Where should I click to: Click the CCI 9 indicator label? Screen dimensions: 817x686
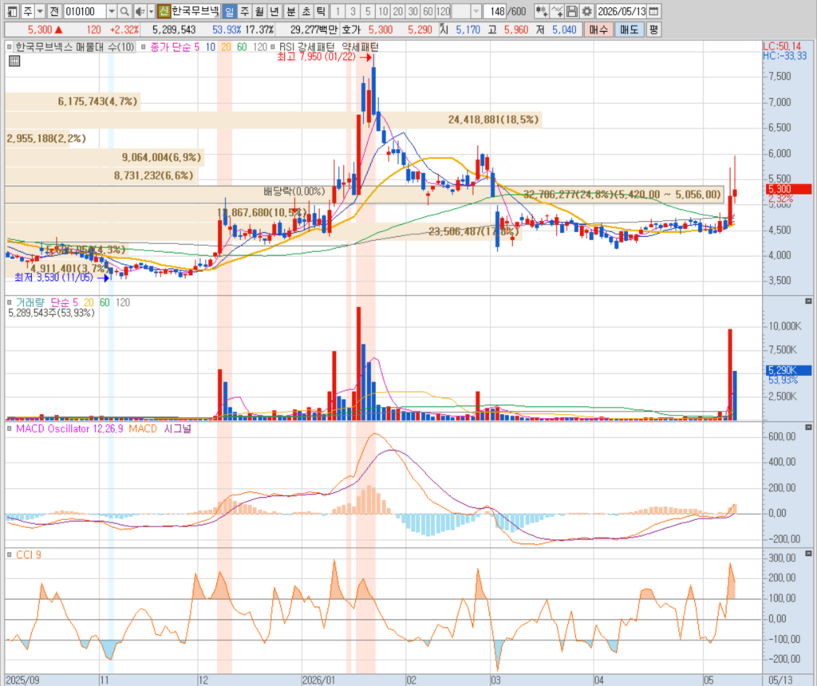click(x=28, y=554)
